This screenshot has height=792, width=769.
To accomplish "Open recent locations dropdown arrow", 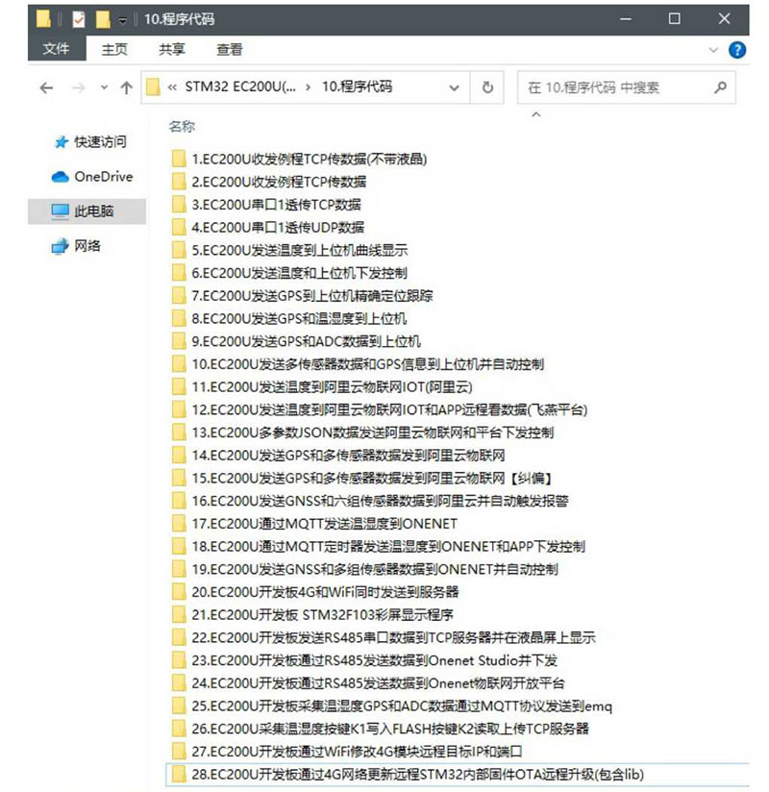I will pos(104,87).
